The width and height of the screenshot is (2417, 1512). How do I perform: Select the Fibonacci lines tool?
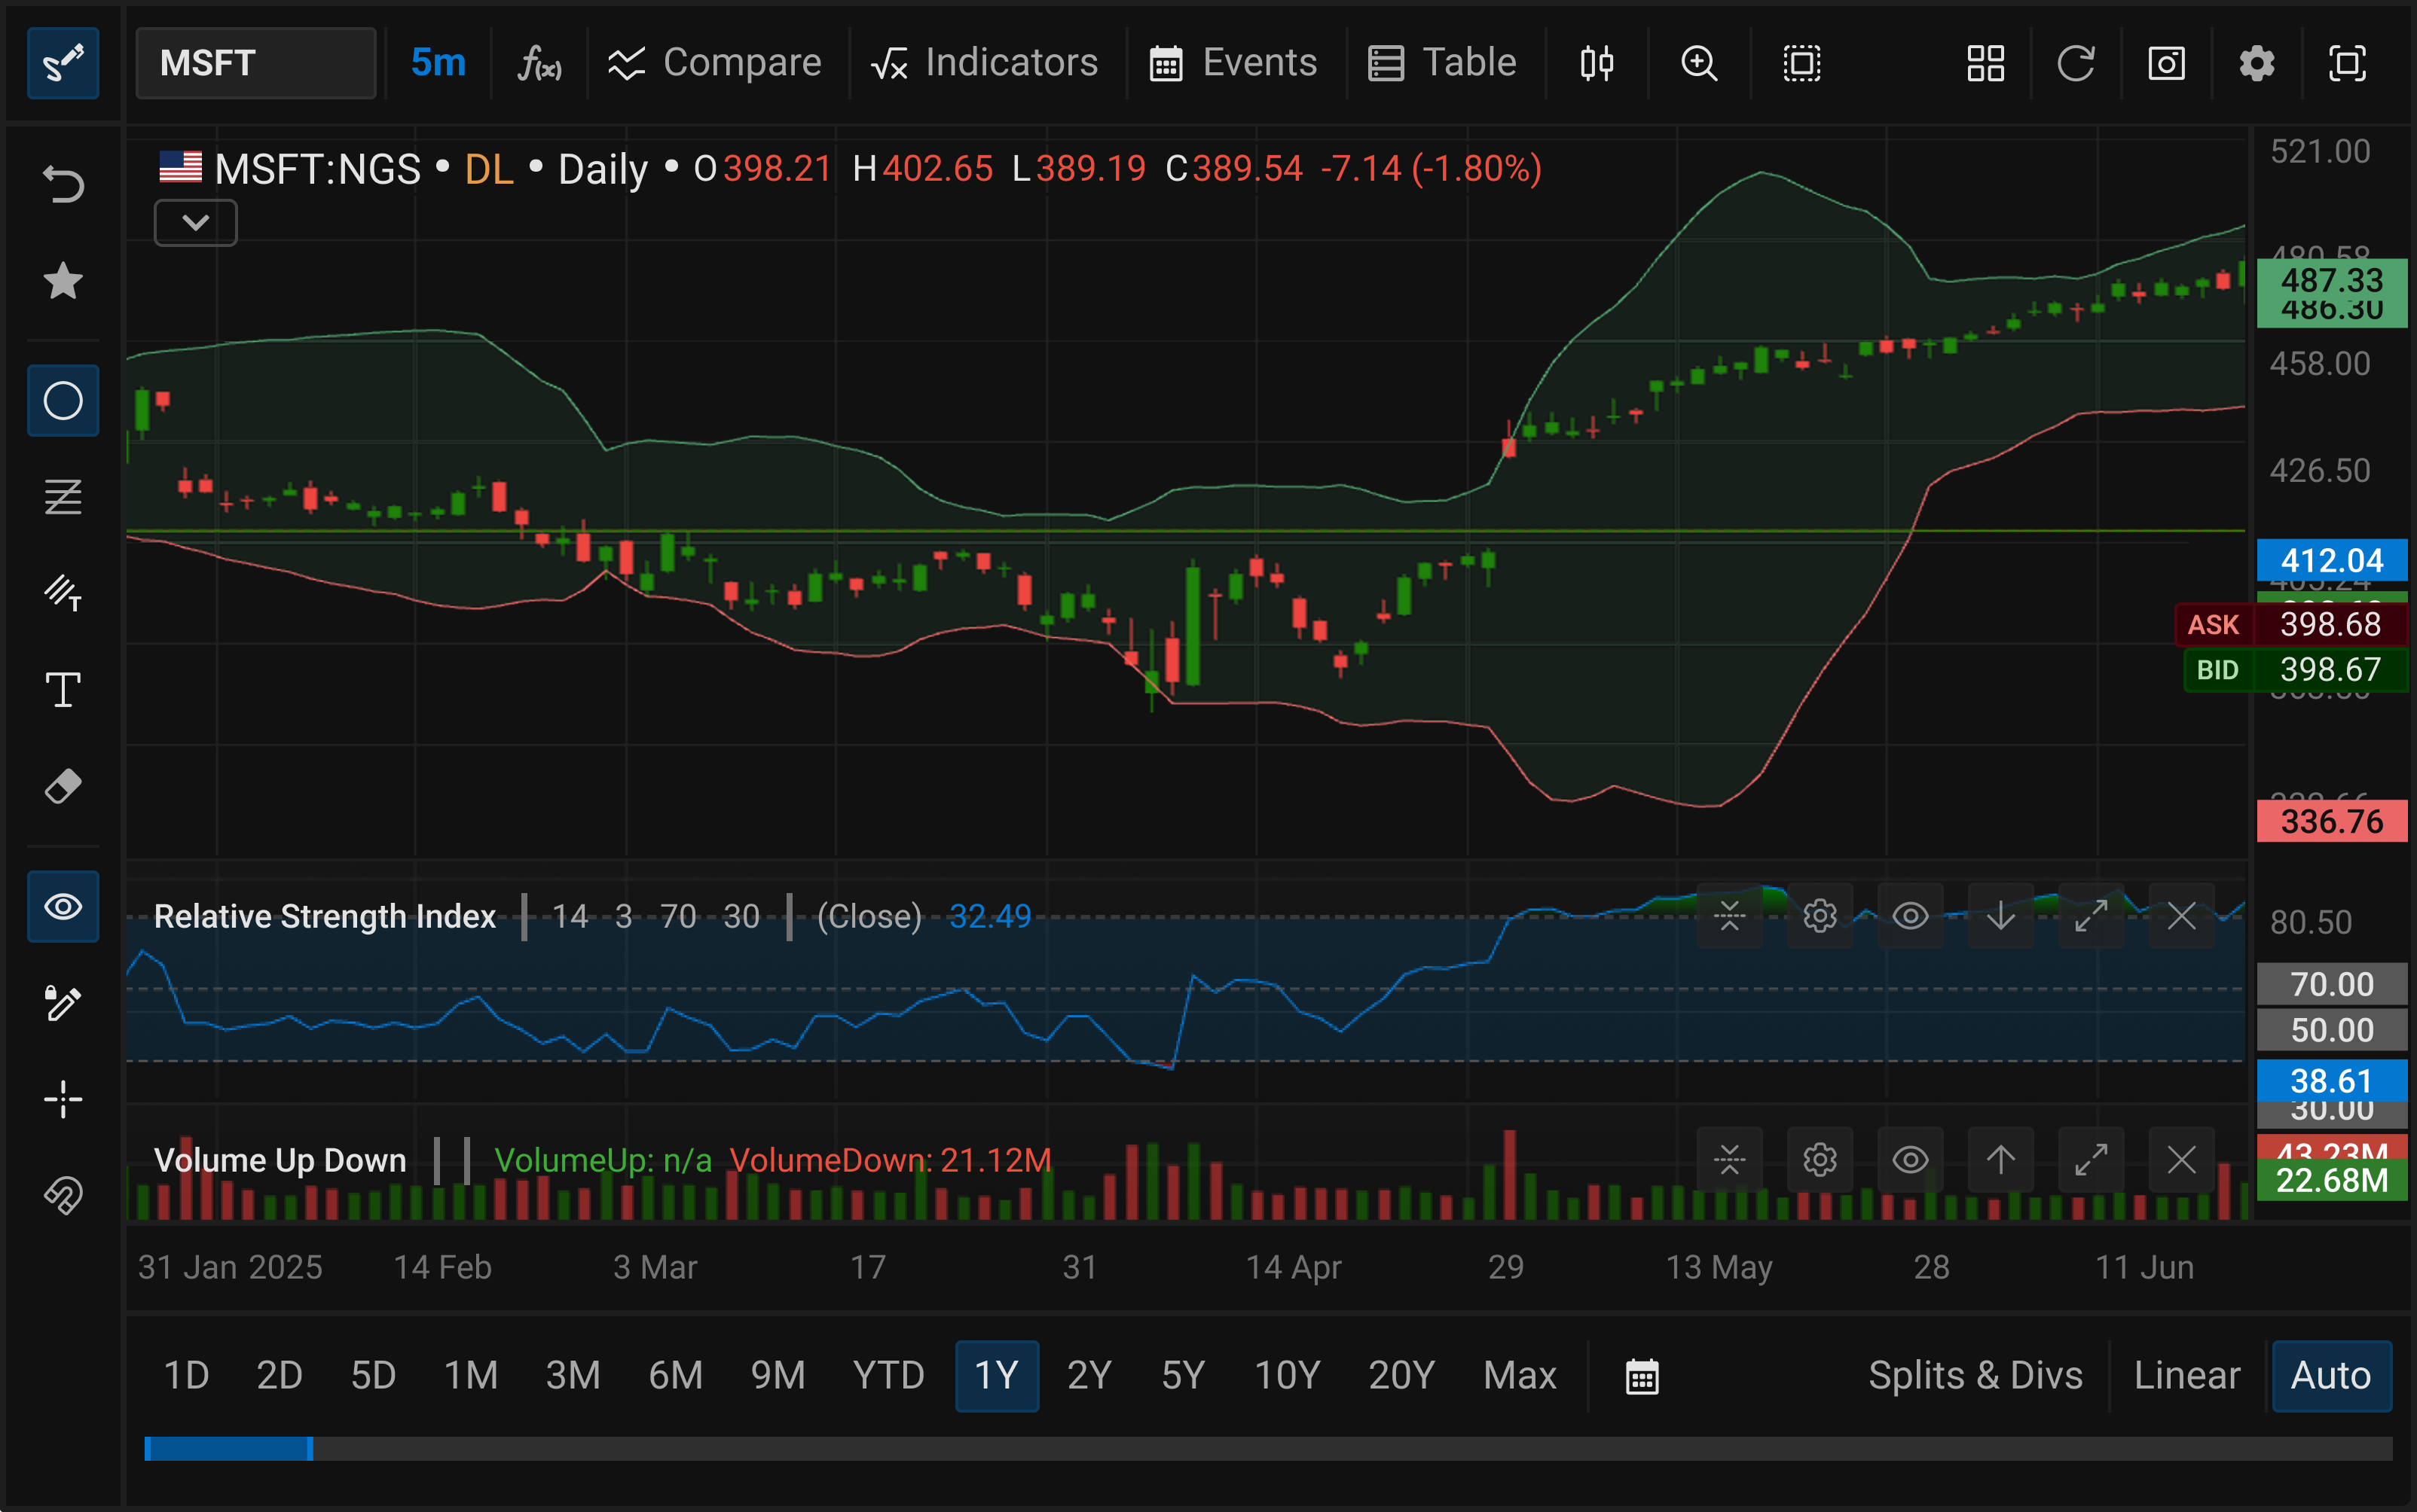pyautogui.click(x=63, y=497)
